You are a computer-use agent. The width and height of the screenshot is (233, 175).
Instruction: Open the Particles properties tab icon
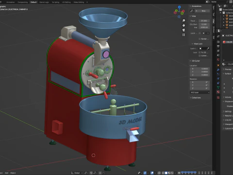[x=218, y=74]
